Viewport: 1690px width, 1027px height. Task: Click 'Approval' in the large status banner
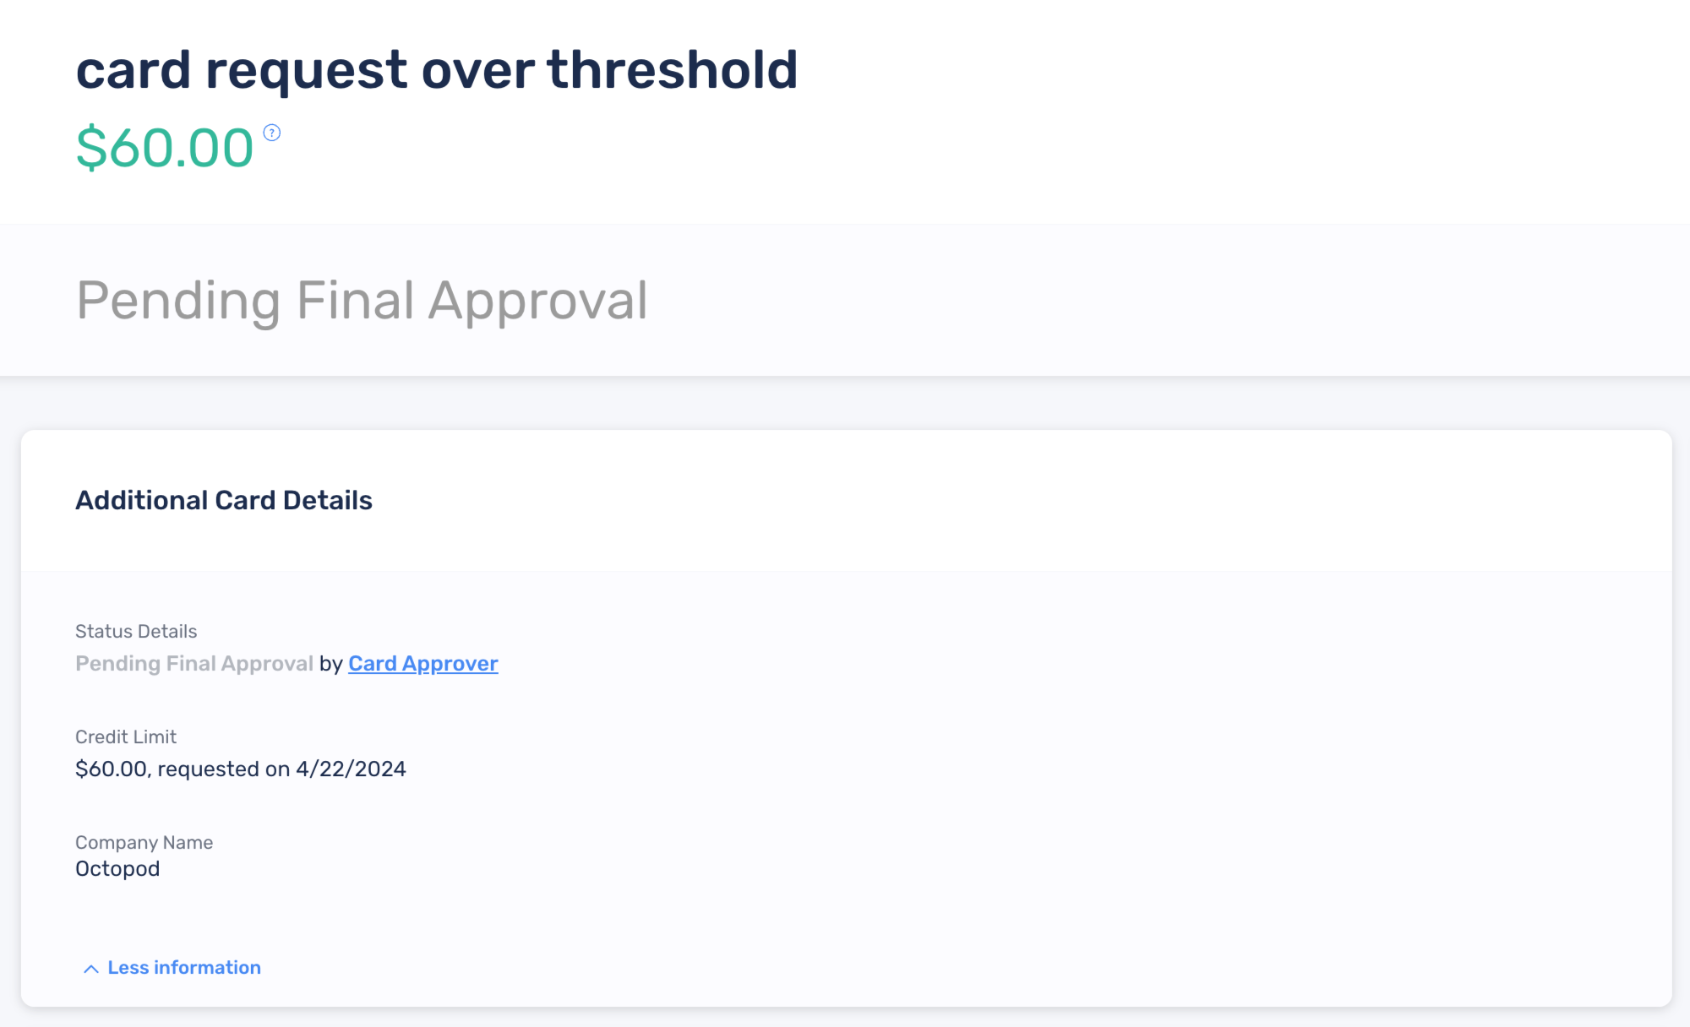click(538, 302)
